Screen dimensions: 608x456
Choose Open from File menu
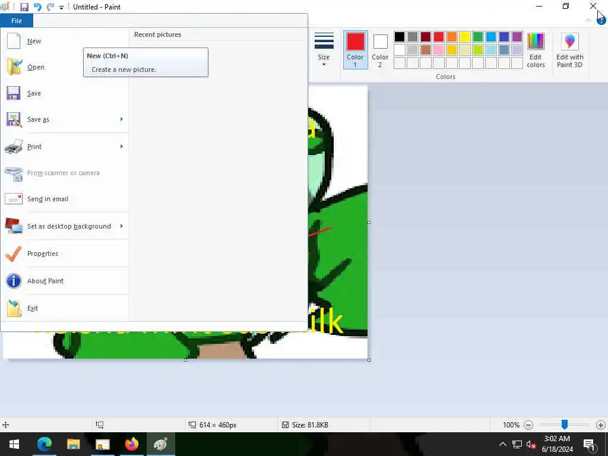pyautogui.click(x=65, y=66)
